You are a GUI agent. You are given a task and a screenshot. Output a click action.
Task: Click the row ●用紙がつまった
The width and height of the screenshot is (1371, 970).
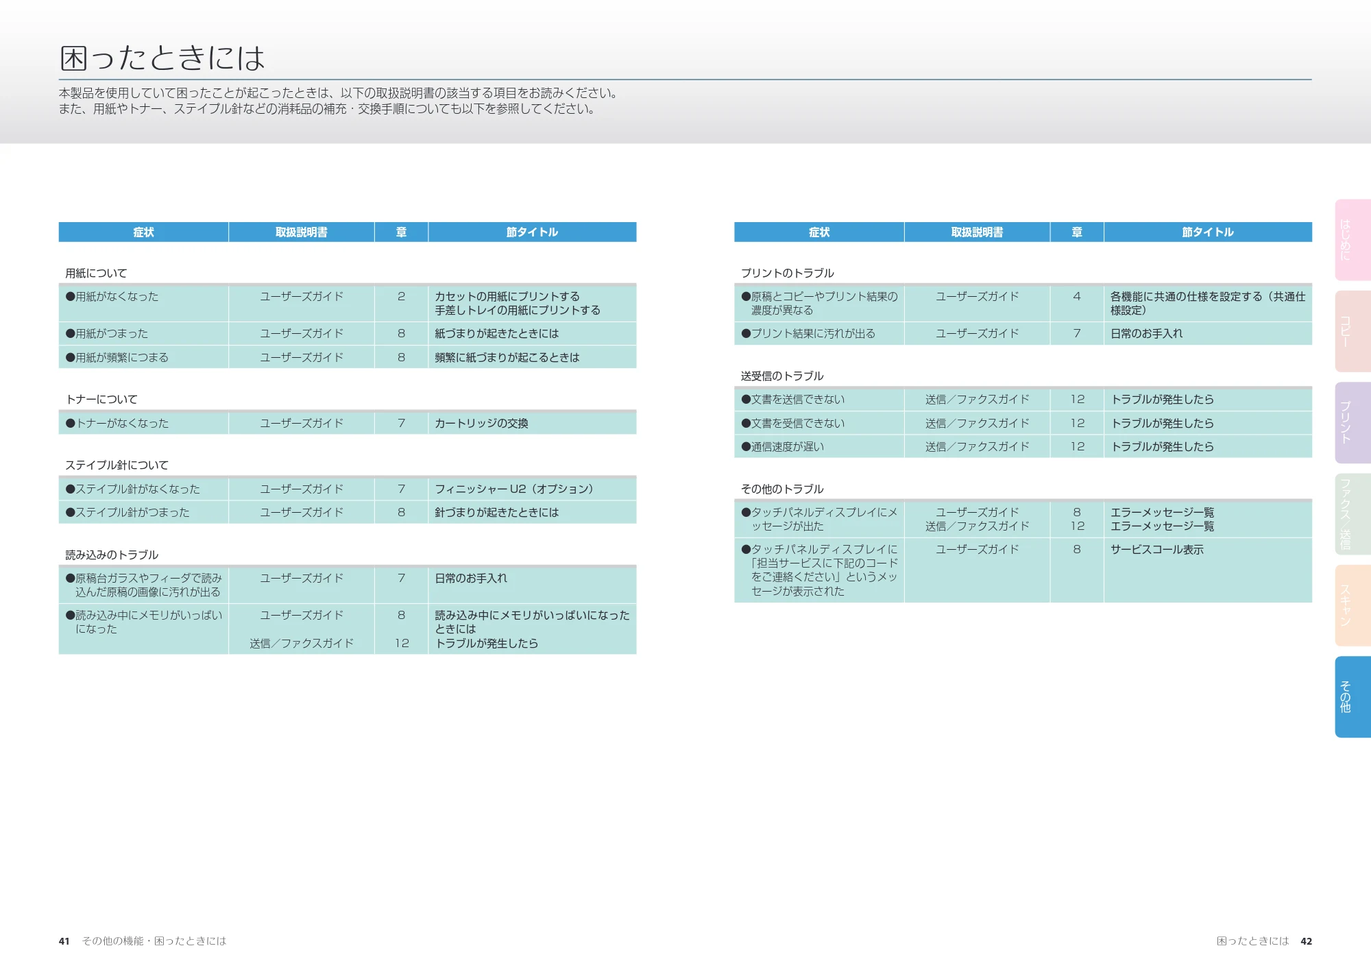pos(348,334)
